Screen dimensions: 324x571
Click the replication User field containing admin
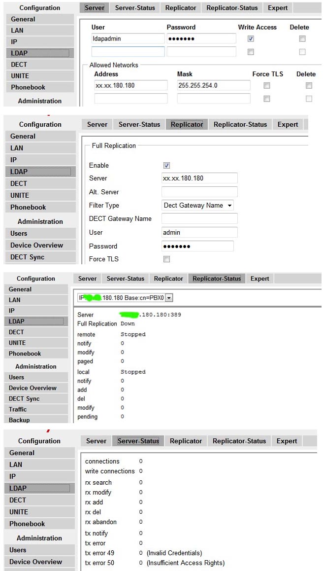199,232
